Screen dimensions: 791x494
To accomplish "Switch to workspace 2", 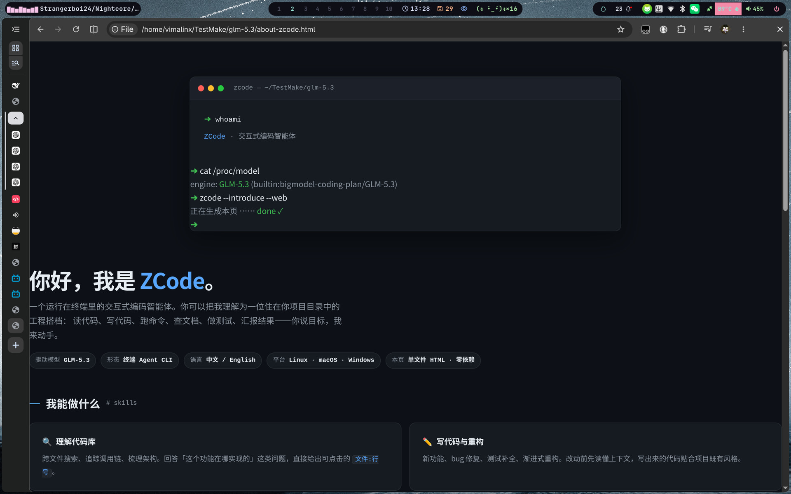I will click(x=292, y=9).
